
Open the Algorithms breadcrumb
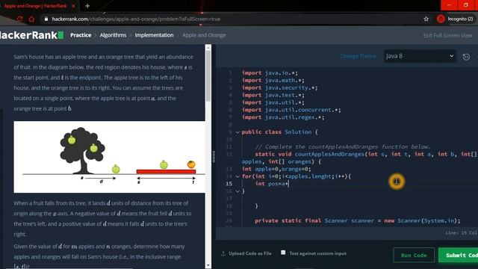click(x=113, y=35)
